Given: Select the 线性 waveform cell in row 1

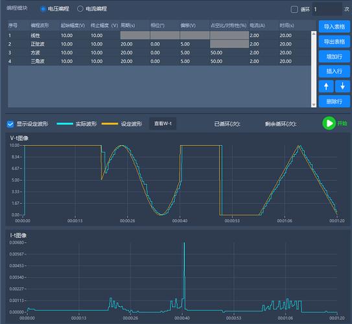Looking at the screenshot, I should pyautogui.click(x=35, y=36).
